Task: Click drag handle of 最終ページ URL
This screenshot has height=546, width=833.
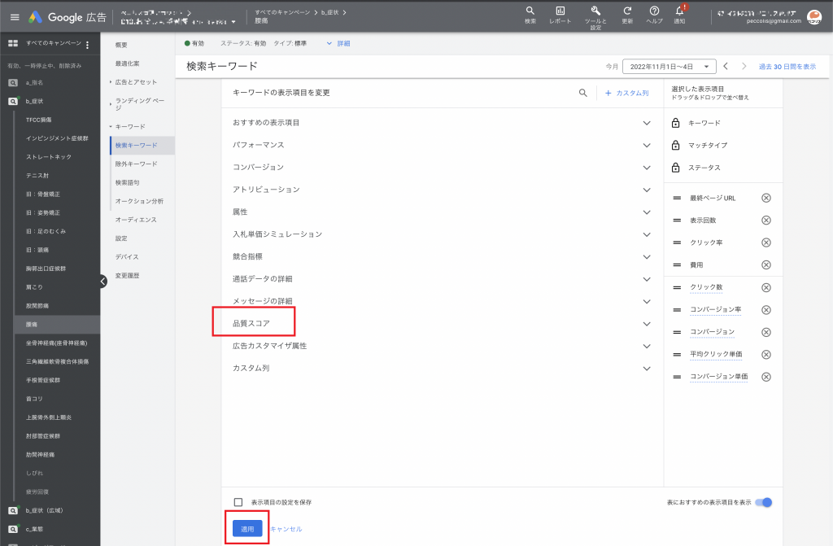Action: (x=677, y=198)
